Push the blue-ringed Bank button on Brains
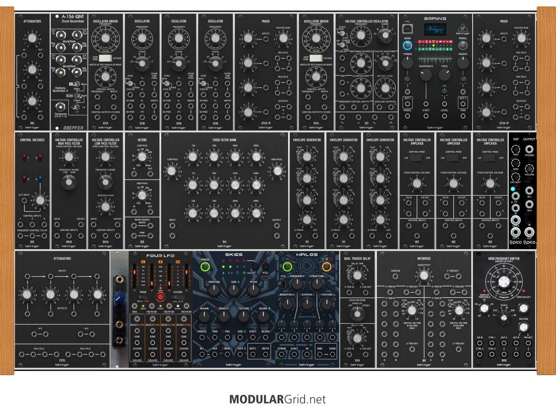Screen dimensions: 556x409 coord(408,45)
